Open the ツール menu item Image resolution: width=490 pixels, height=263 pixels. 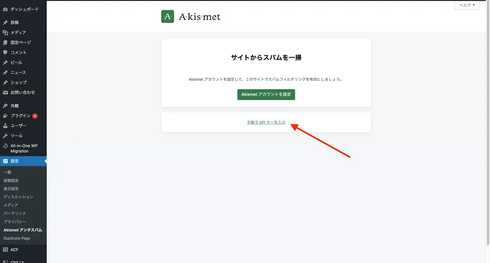[16, 135]
